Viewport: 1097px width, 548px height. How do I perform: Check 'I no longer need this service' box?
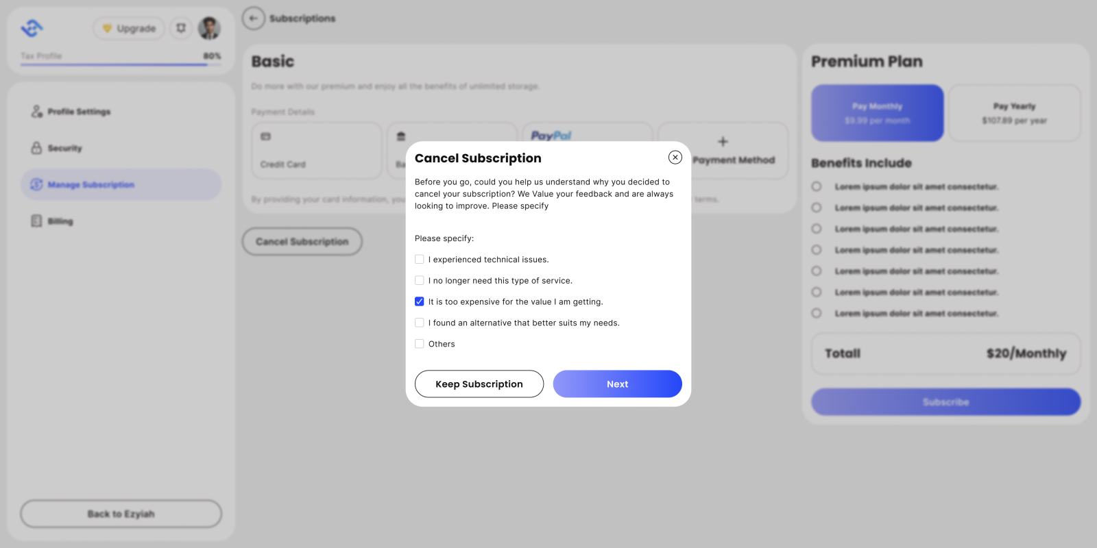pos(420,281)
